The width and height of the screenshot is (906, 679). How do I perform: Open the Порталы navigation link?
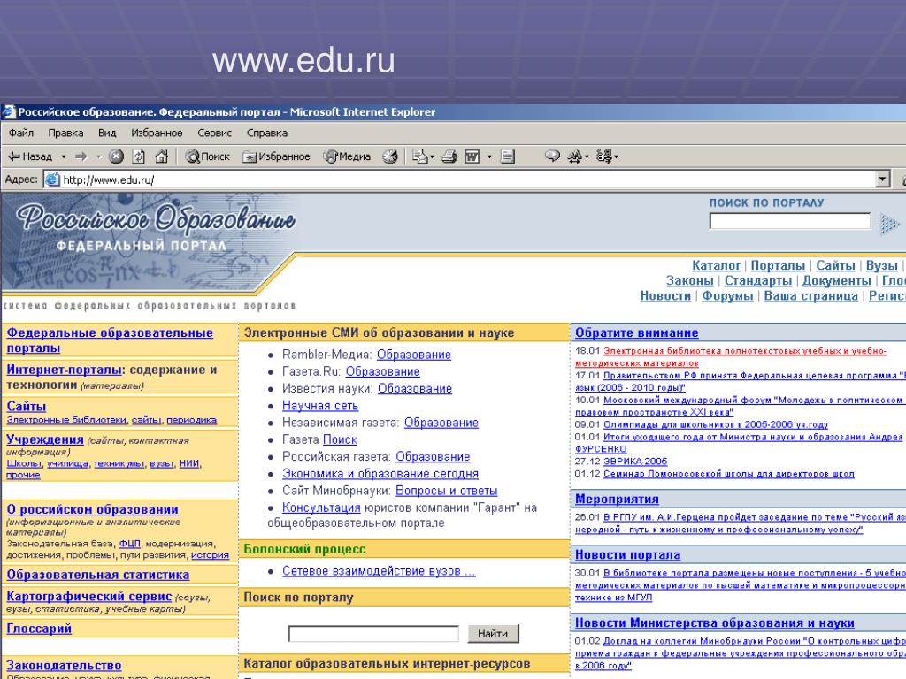click(778, 265)
